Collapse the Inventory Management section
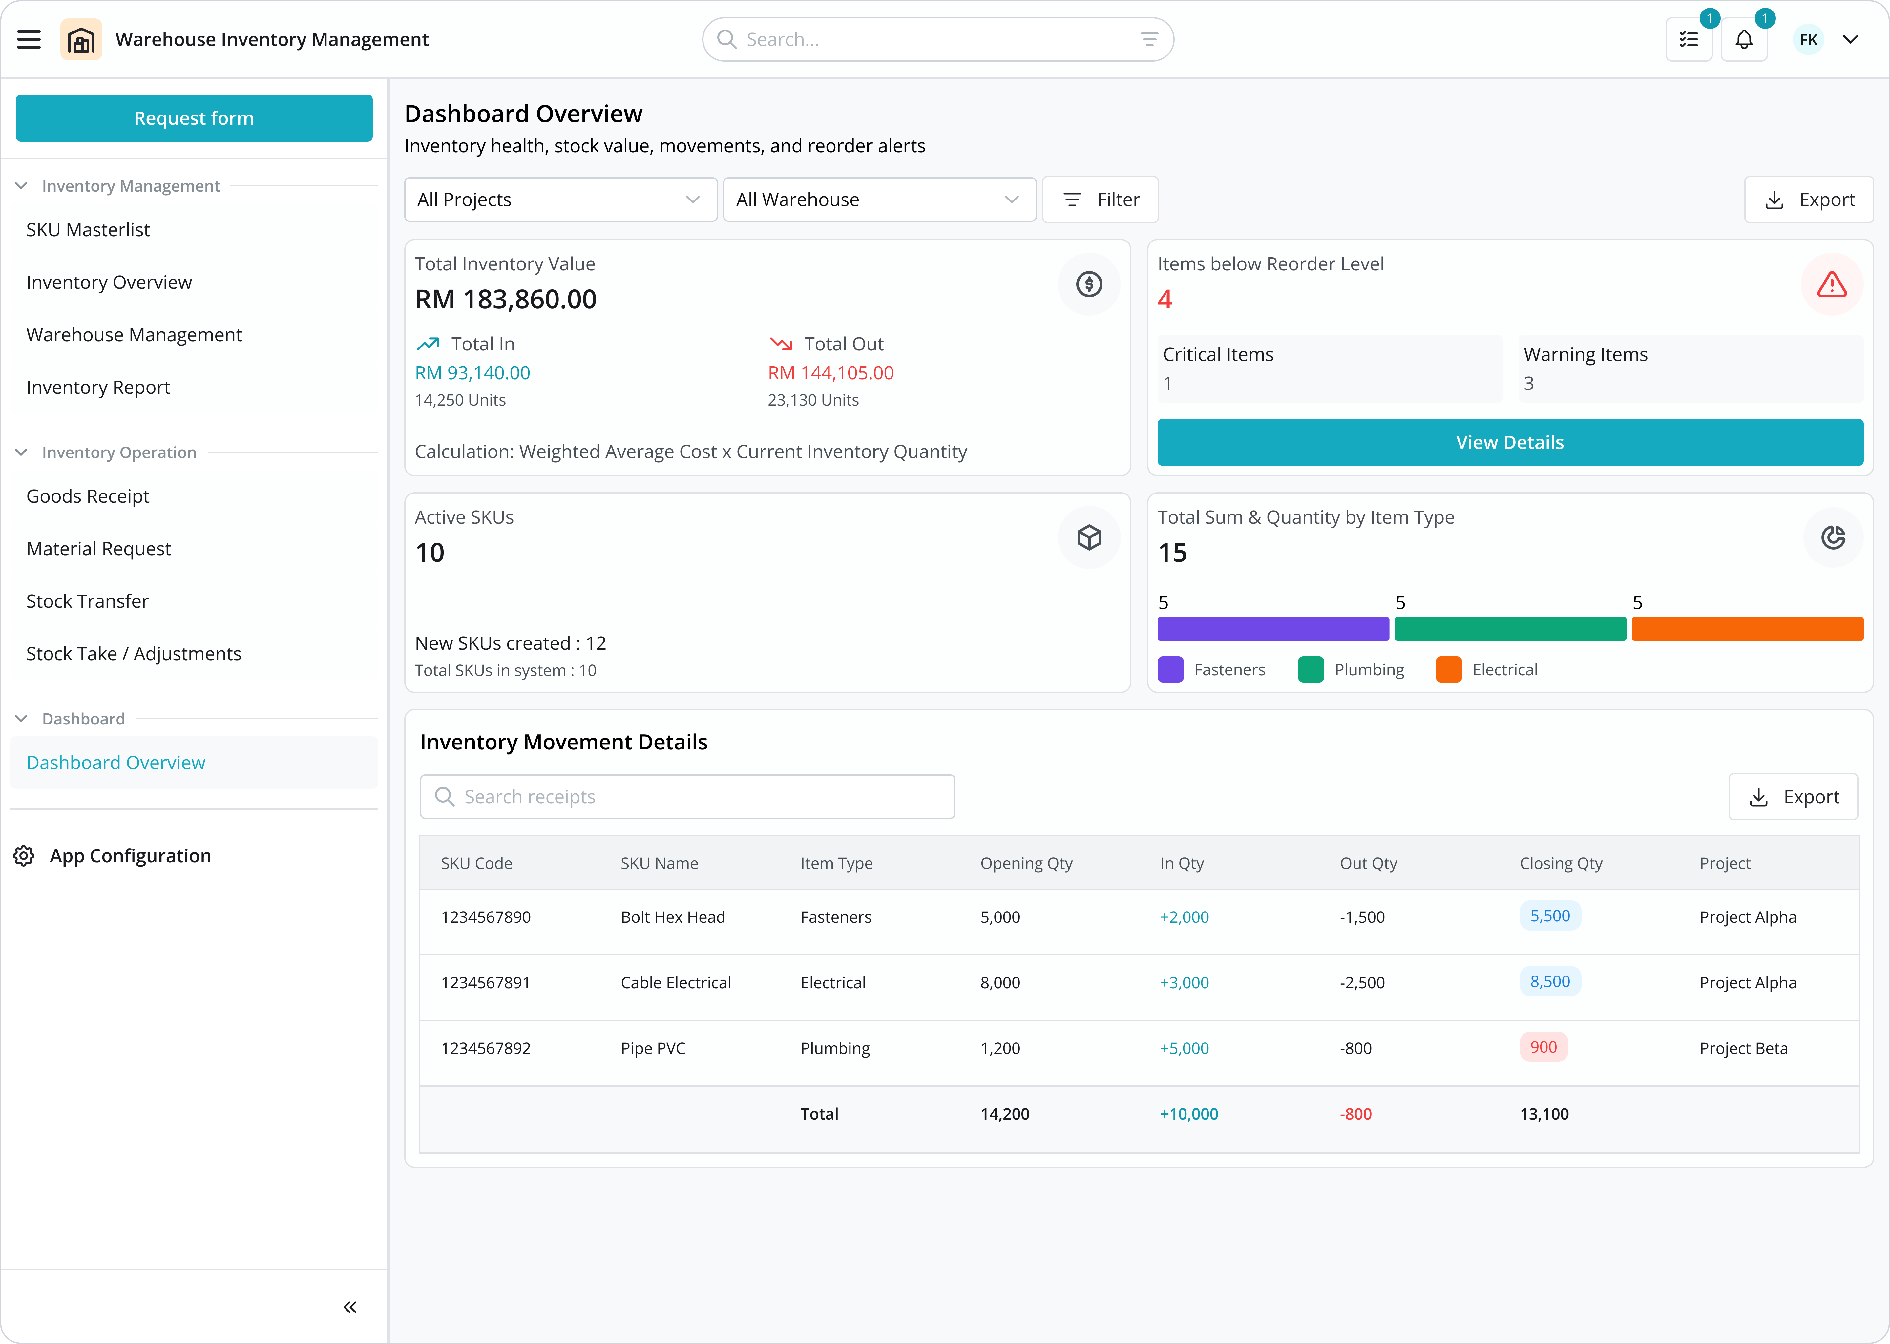1890x1344 pixels. (22, 186)
